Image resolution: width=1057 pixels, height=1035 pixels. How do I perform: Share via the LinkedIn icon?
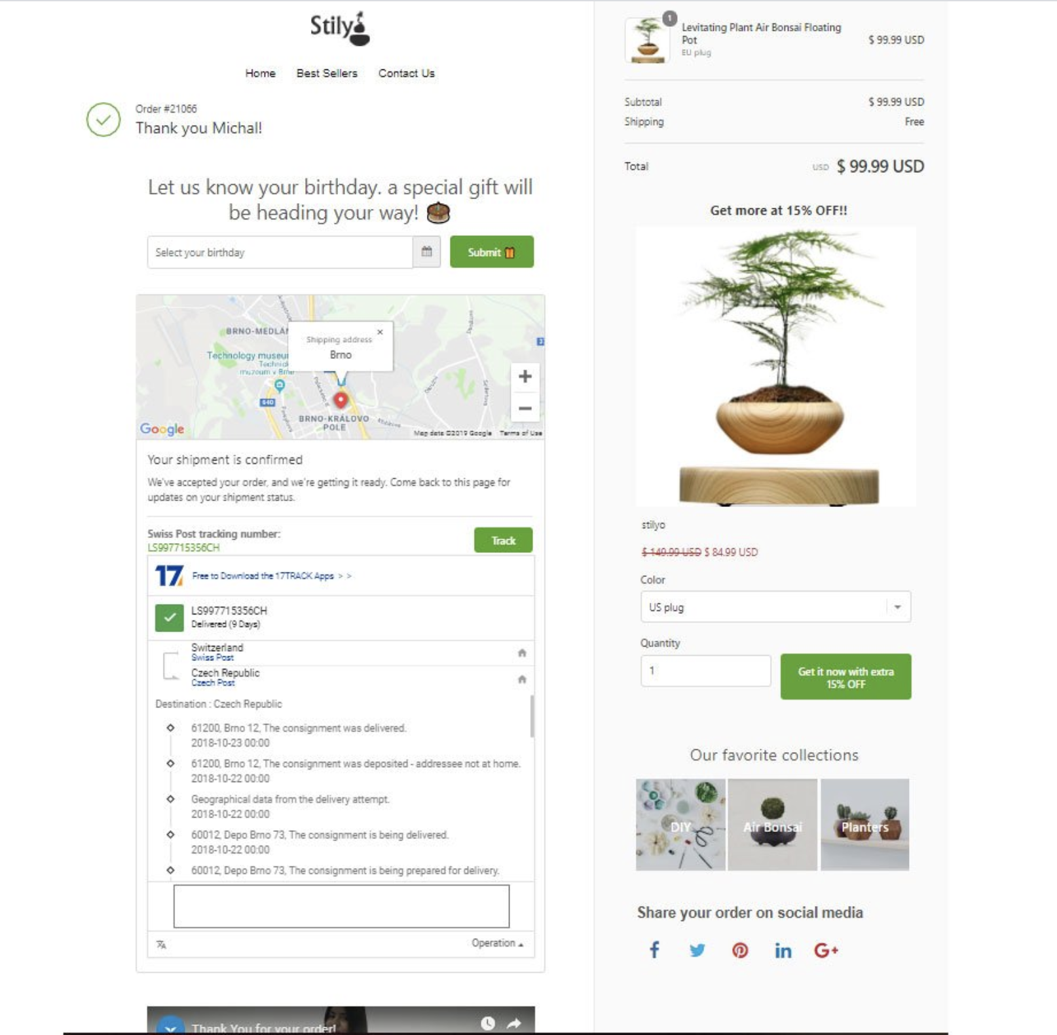[783, 950]
